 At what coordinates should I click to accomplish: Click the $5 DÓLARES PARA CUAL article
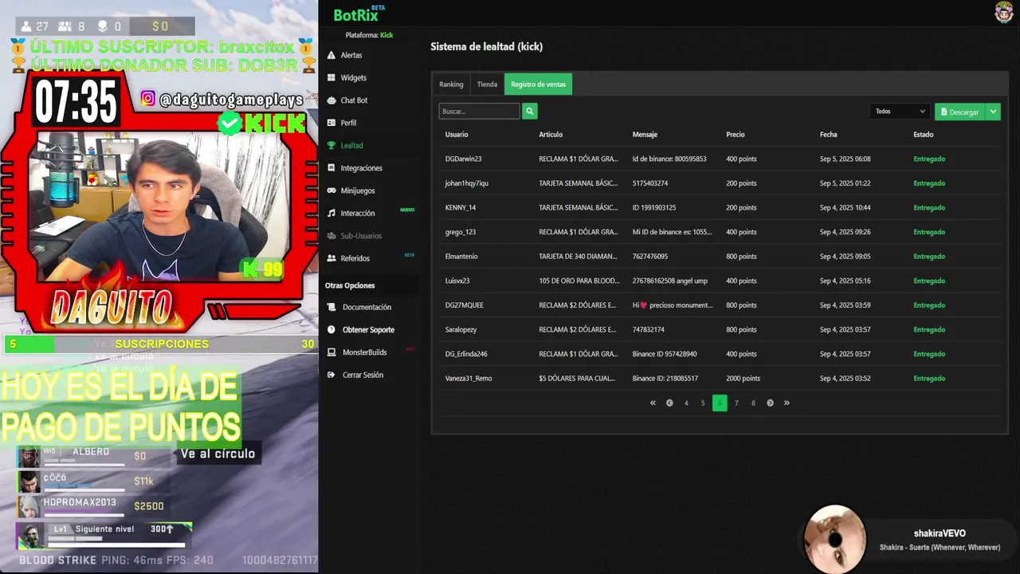(x=577, y=379)
